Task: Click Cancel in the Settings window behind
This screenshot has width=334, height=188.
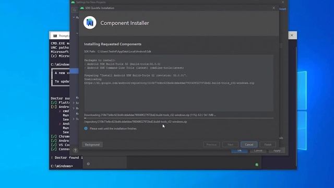Action: pyautogui.click(x=258, y=150)
